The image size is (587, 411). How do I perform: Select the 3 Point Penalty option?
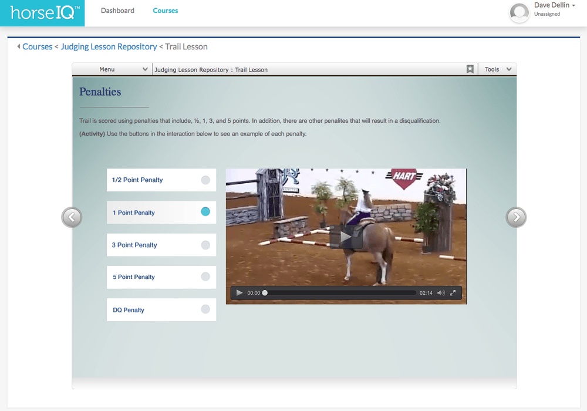click(x=161, y=245)
